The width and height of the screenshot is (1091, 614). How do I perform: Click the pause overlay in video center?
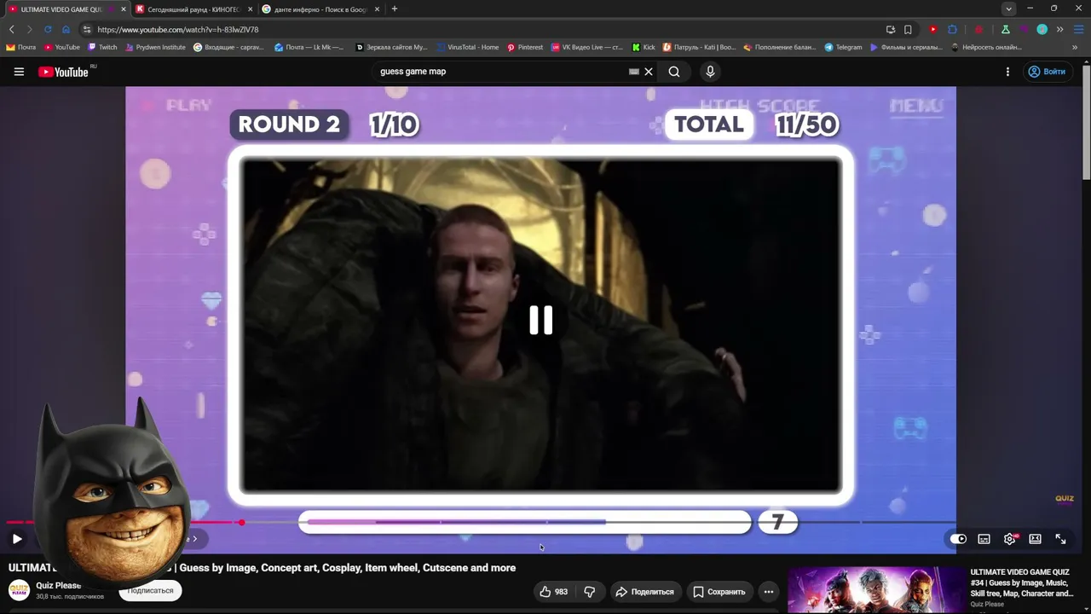click(x=541, y=320)
